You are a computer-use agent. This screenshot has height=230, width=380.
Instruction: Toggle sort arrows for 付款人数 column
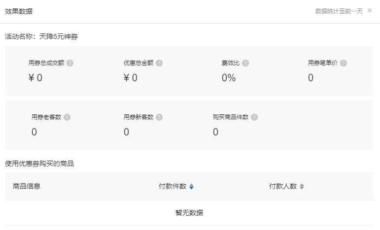[x=302, y=187]
